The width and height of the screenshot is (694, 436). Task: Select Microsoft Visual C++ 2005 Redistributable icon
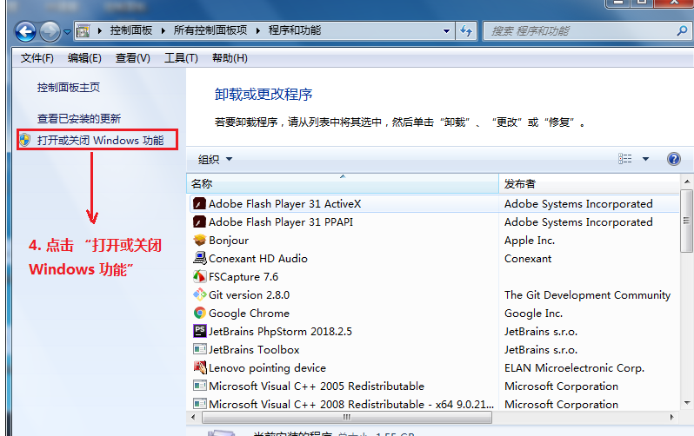(x=200, y=386)
